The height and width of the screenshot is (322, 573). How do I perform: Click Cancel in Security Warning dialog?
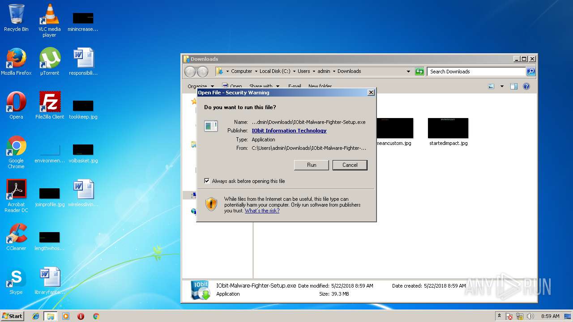[350, 165]
